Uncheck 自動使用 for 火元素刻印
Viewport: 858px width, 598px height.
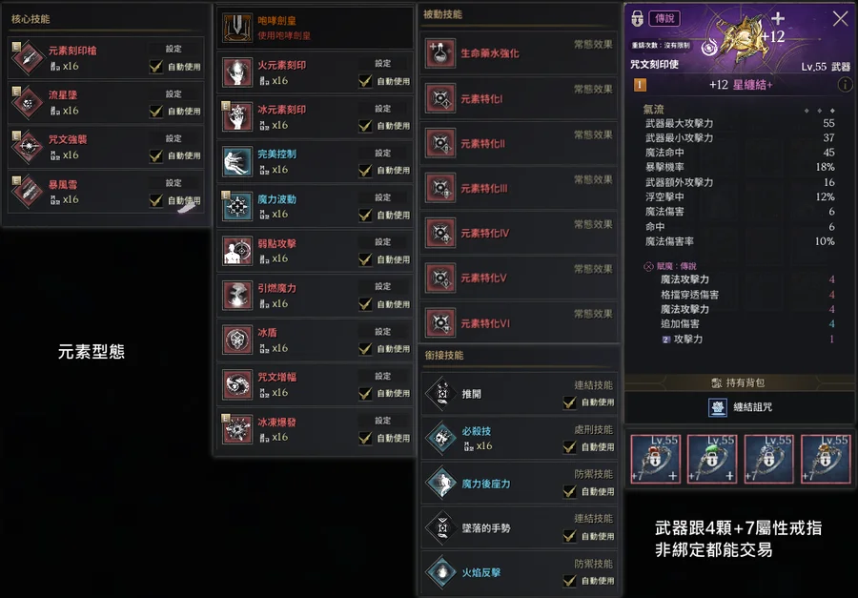pos(365,81)
